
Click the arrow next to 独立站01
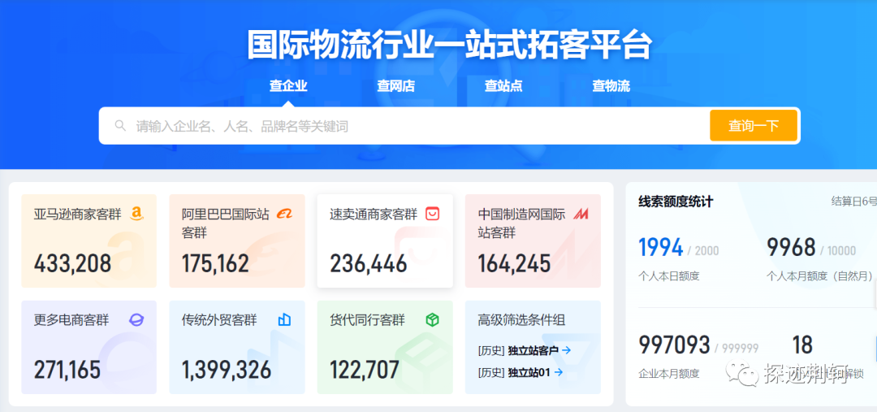coord(558,371)
